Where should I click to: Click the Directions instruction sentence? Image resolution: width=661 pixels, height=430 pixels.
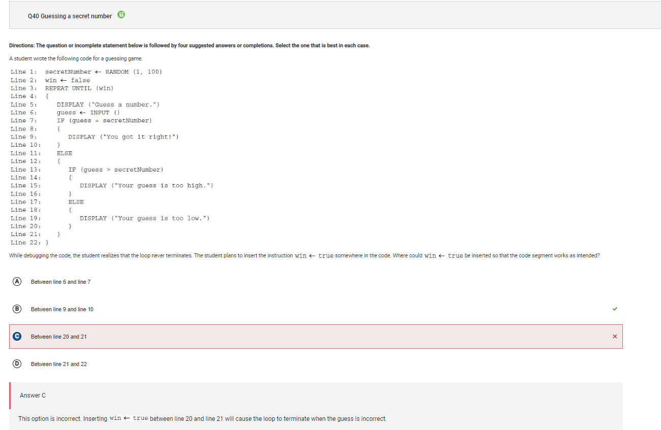190,46
